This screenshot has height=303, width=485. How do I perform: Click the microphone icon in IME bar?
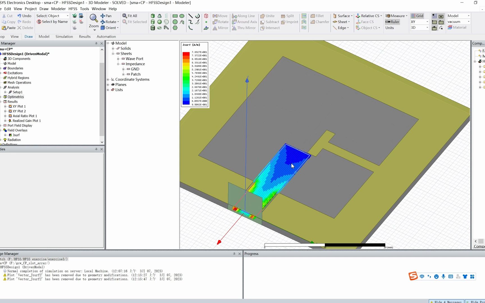point(443,277)
